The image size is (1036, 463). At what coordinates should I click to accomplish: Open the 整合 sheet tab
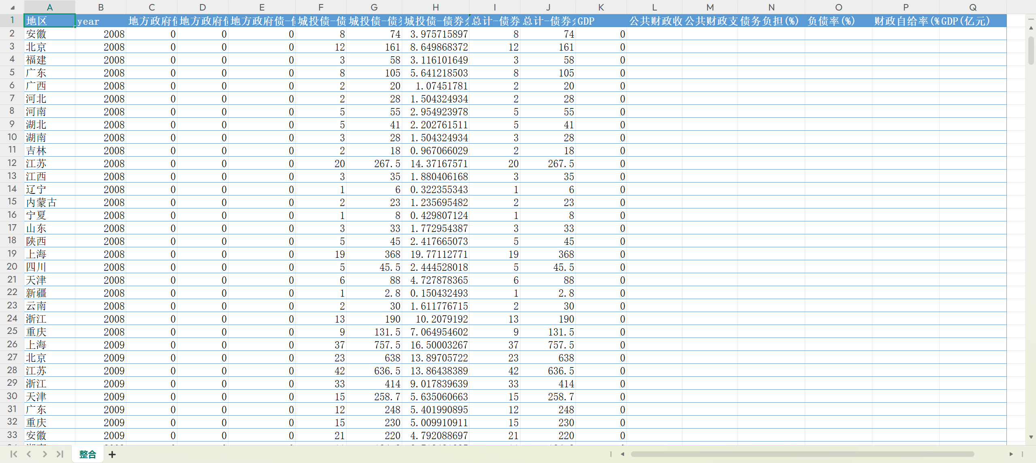point(87,455)
